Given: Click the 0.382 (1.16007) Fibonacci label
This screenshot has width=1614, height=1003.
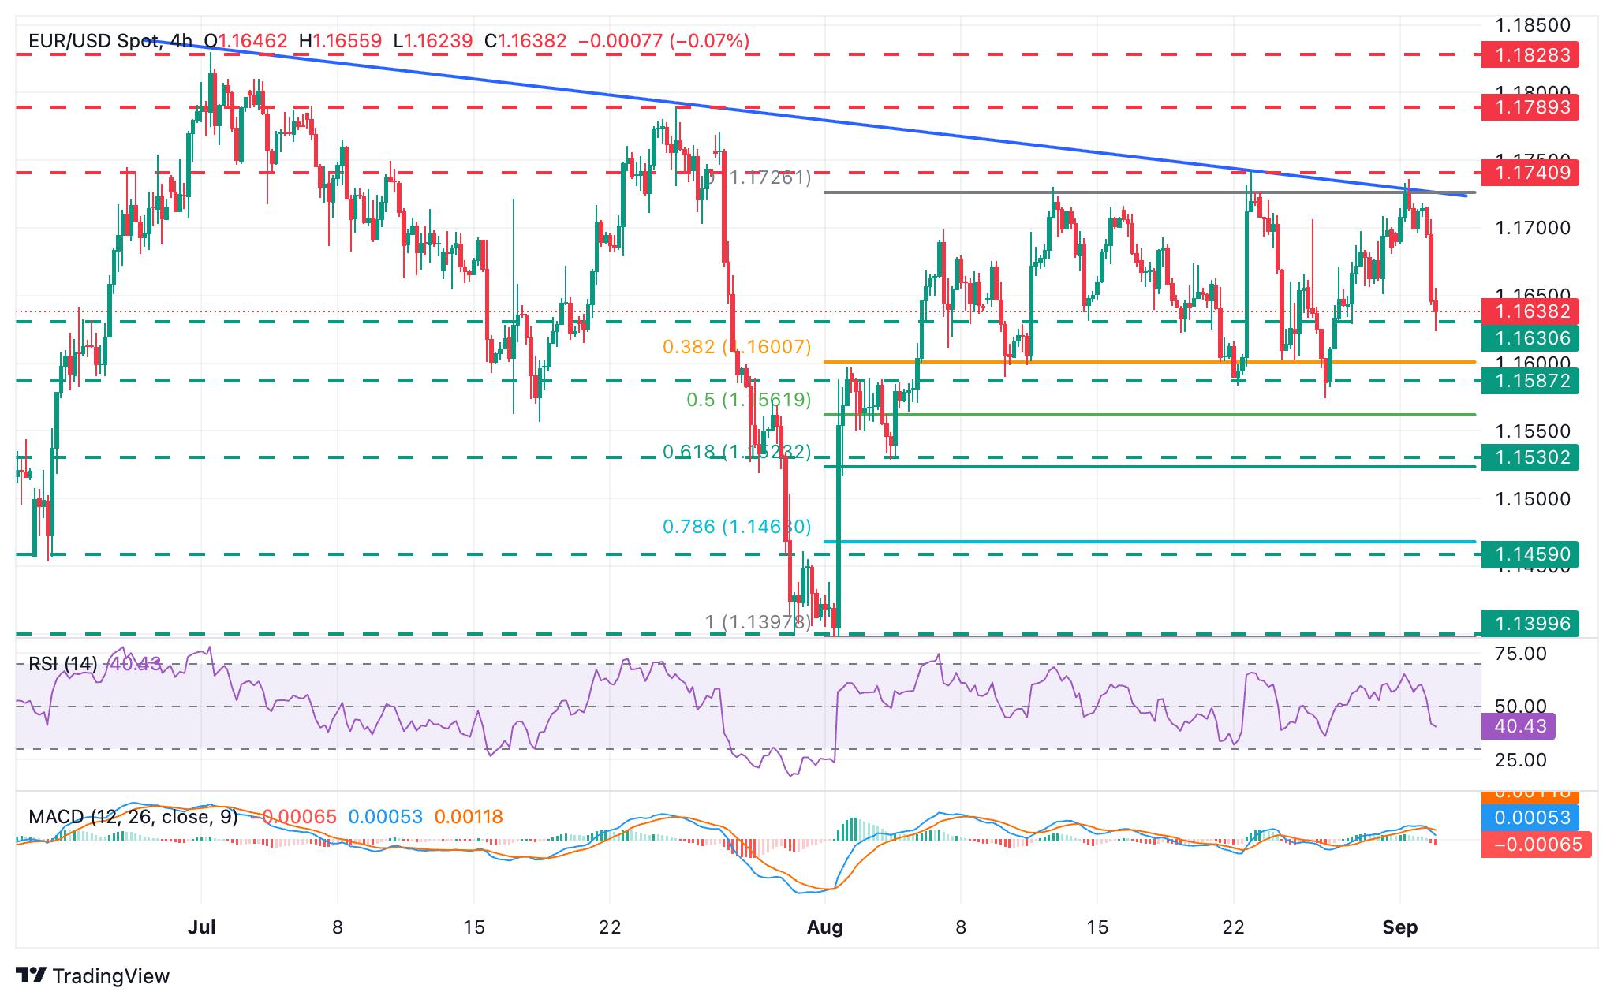Looking at the screenshot, I should tap(737, 347).
